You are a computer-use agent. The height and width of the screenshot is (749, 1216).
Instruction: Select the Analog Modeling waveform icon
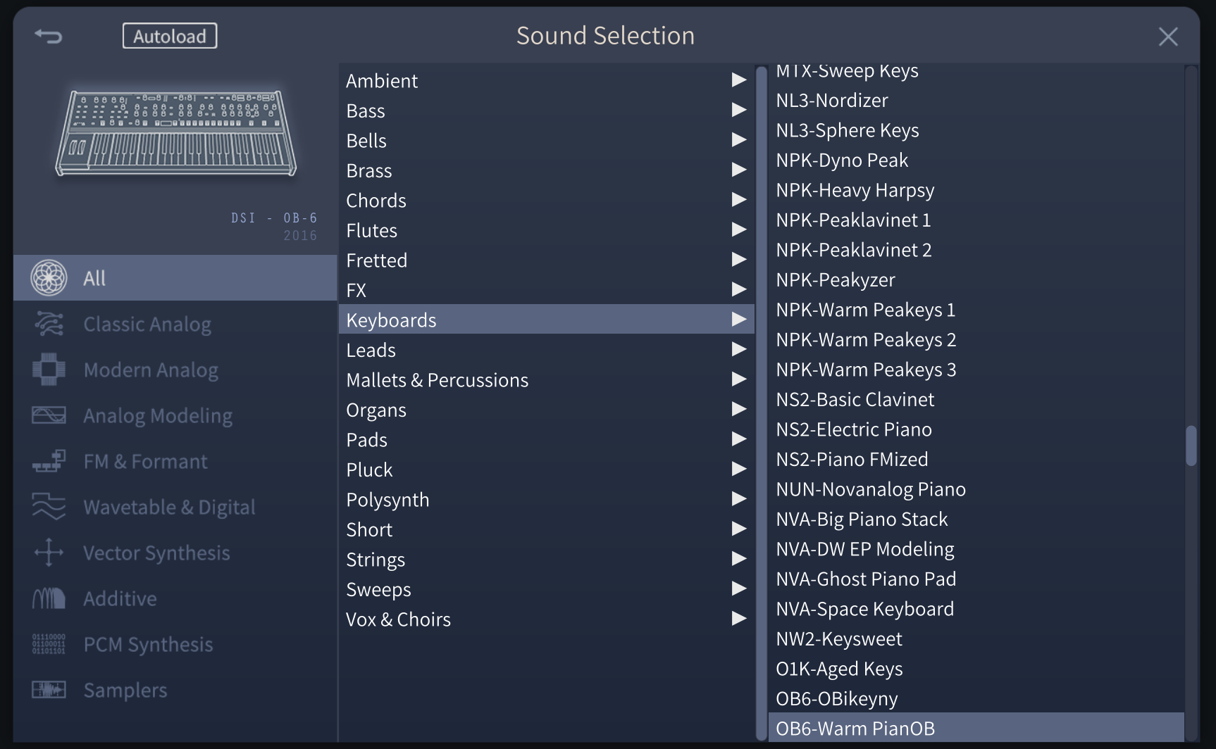49,415
